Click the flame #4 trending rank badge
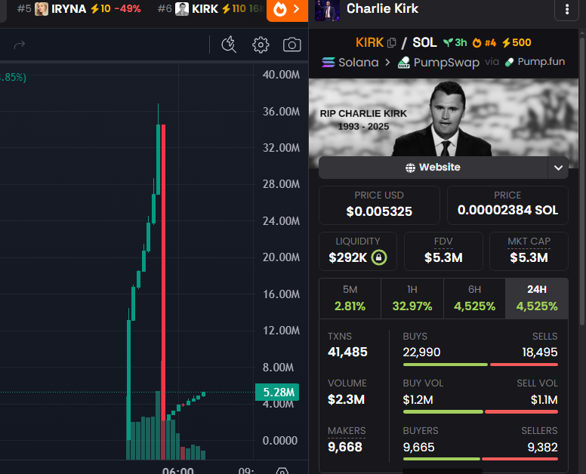586x474 pixels. click(x=484, y=43)
